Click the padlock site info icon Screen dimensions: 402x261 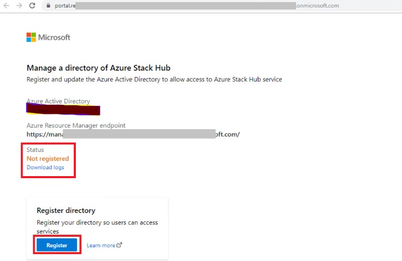(x=47, y=6)
